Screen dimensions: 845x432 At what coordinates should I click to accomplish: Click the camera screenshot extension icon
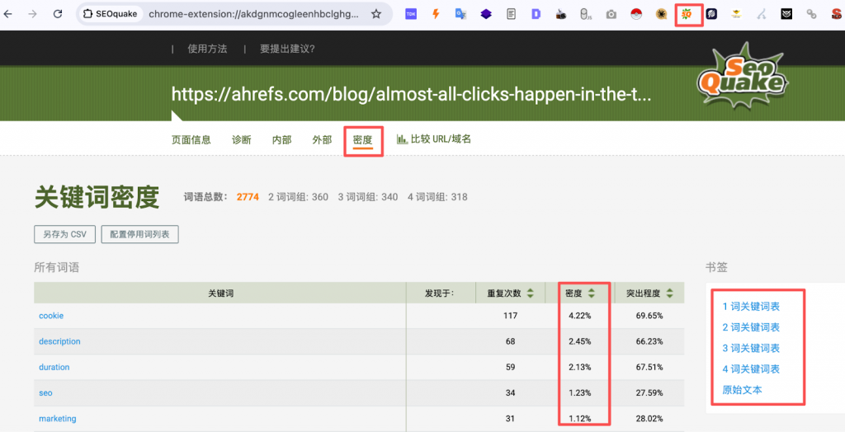[611, 14]
